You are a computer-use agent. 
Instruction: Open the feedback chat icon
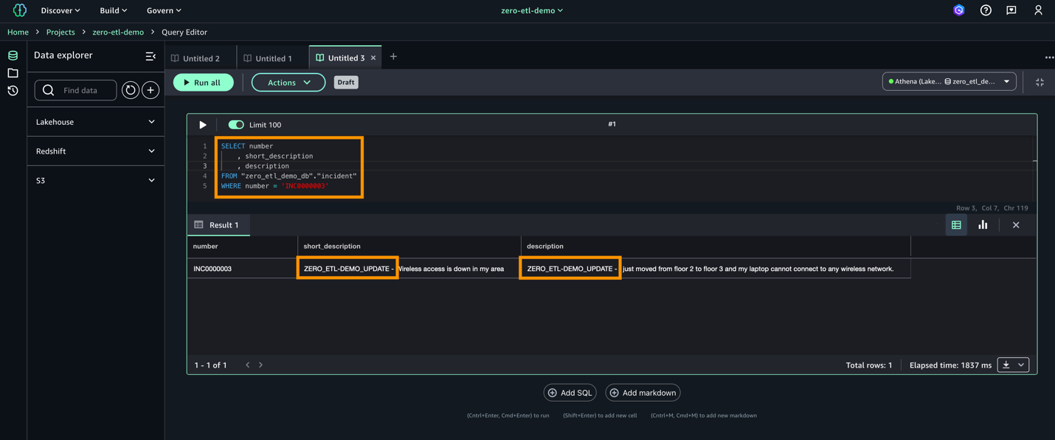[x=1011, y=10]
